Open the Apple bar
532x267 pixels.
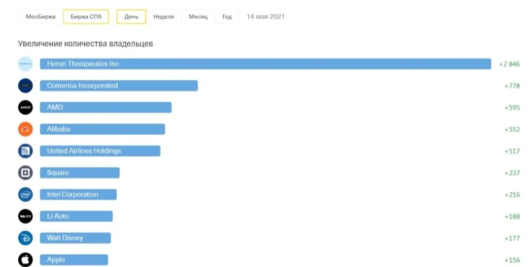tap(74, 260)
